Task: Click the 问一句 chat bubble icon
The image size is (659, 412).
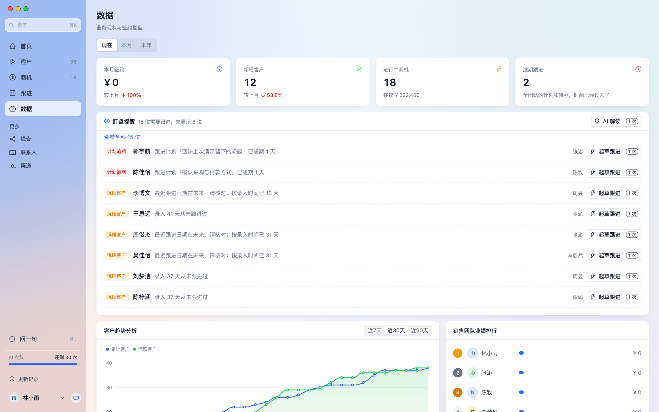Action: 12,339
